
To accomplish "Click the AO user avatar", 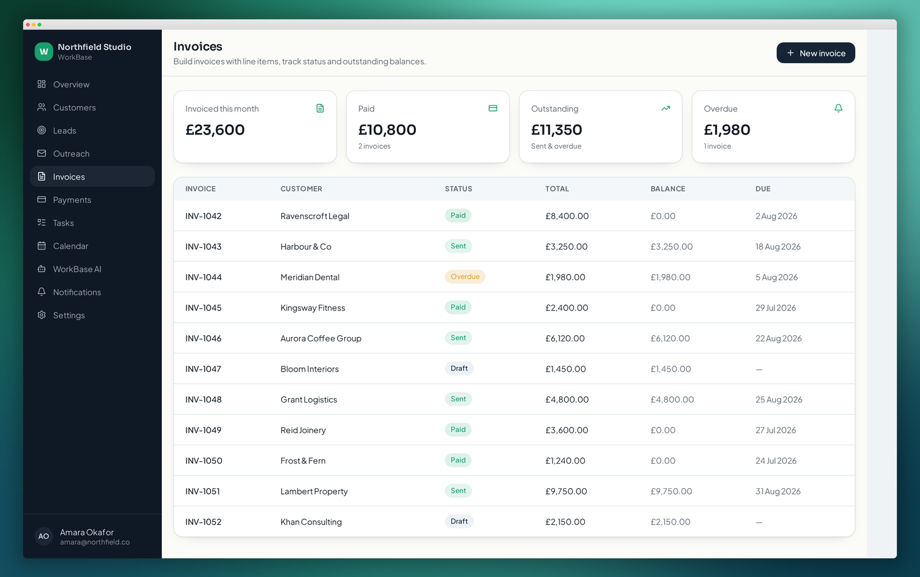I will click(43, 537).
